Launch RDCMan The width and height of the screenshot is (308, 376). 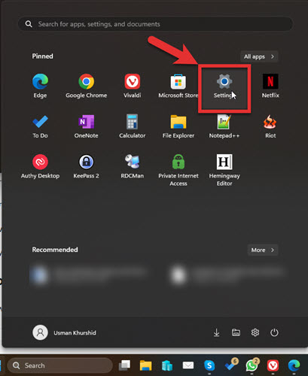(133, 167)
